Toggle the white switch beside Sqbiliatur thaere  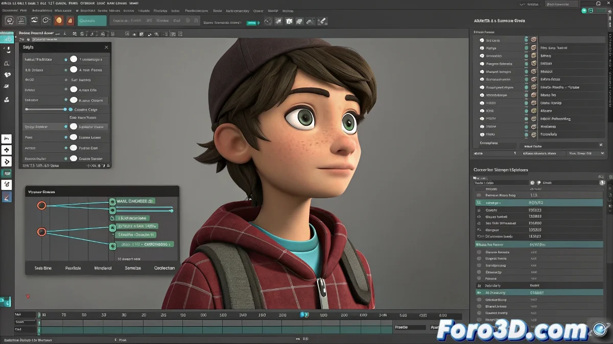(74, 126)
